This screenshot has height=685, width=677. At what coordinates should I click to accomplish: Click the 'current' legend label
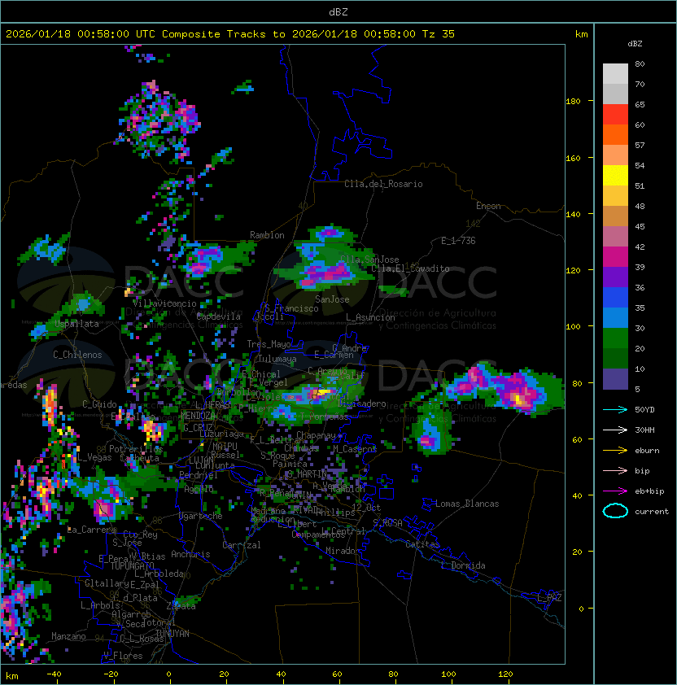coord(652,512)
